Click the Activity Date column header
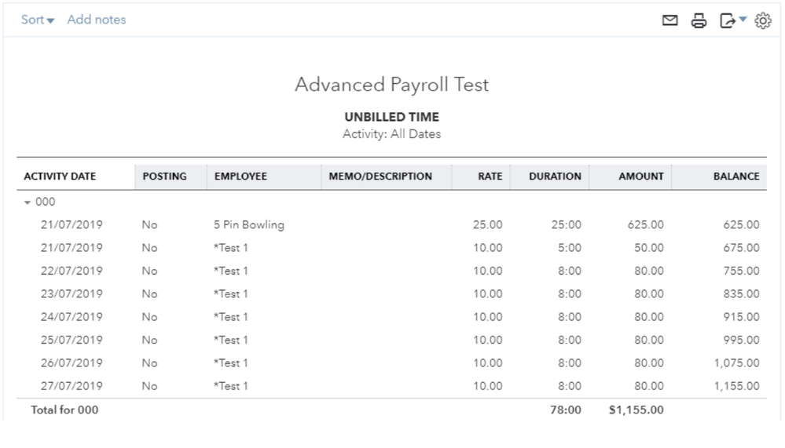 (x=60, y=177)
